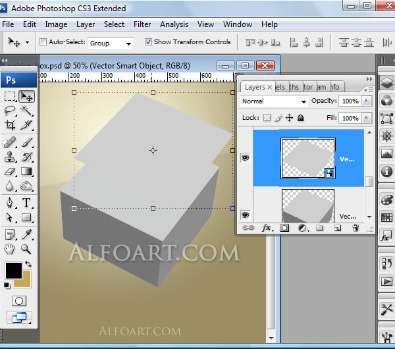The width and height of the screenshot is (395, 349).
Task: Toggle Quick Mask mode
Action: [x=19, y=301]
